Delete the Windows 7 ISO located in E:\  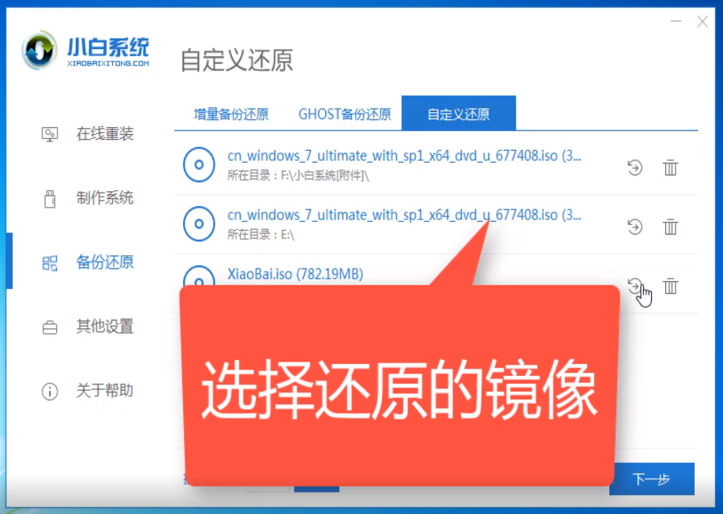[670, 227]
